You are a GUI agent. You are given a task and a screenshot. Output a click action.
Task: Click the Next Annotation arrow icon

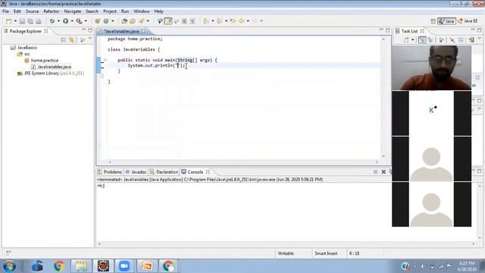[205, 21]
